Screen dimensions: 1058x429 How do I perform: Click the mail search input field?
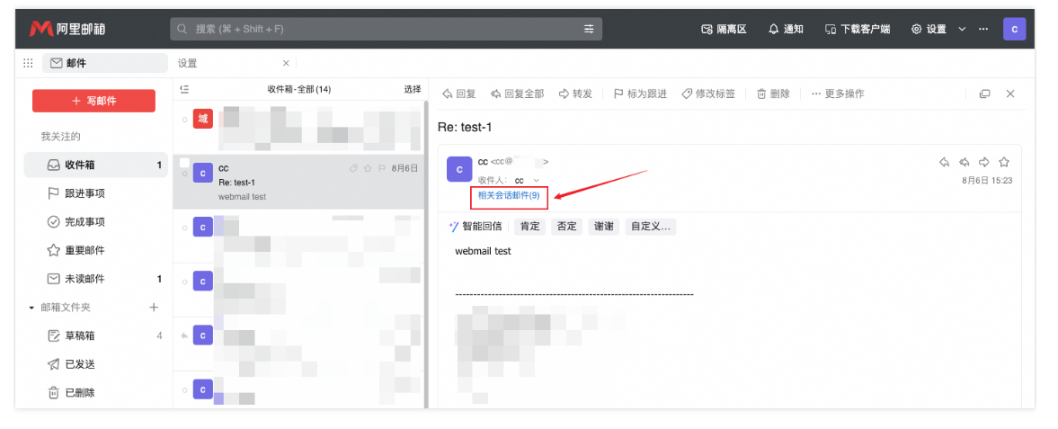(378, 29)
